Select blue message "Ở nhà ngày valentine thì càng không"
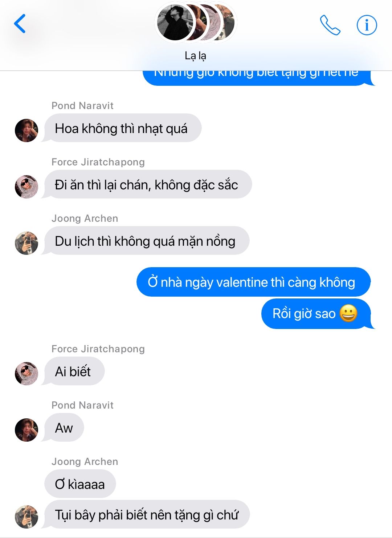This screenshot has width=392, height=538. pyautogui.click(x=253, y=282)
